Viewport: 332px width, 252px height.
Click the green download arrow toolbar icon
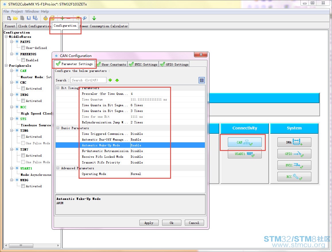[94, 18]
